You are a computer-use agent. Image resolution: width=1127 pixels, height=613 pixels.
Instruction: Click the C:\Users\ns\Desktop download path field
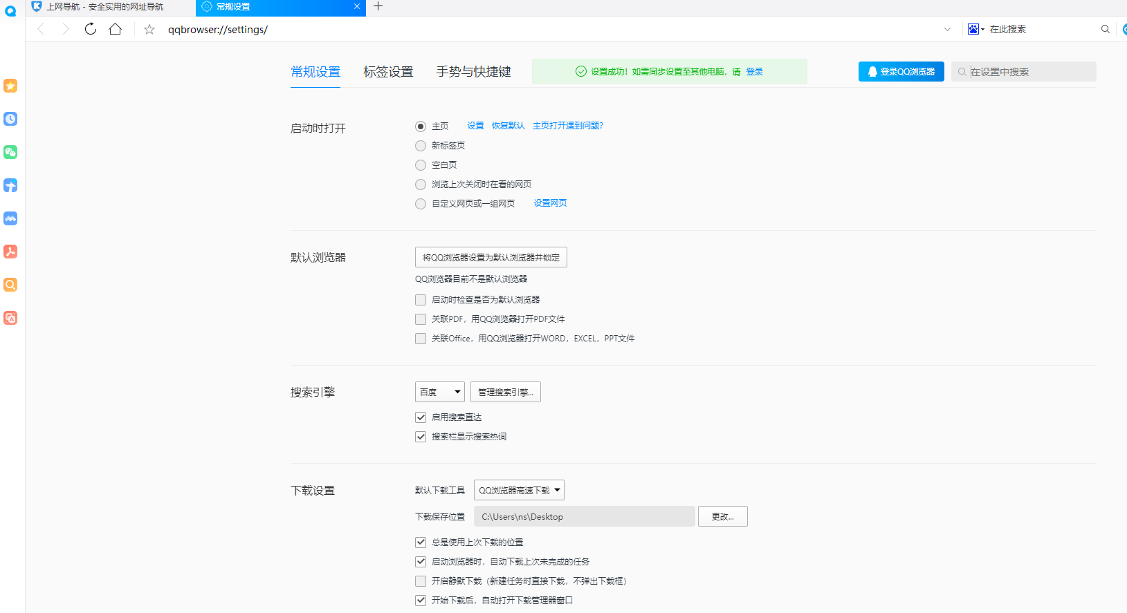[x=585, y=516]
